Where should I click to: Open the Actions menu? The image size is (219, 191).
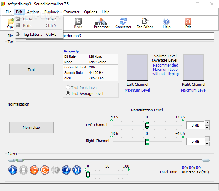click(x=33, y=12)
